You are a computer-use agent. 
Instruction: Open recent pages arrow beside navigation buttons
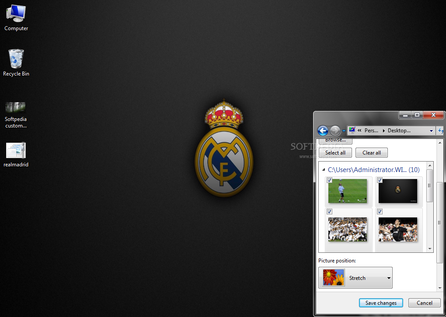(344, 131)
